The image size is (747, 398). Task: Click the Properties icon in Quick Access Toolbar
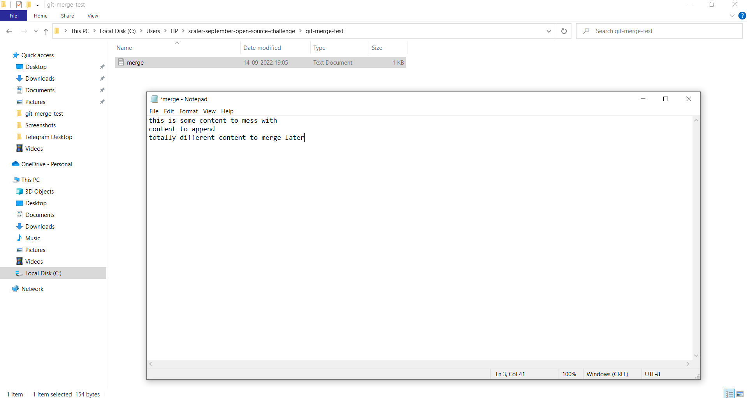pyautogui.click(x=19, y=5)
